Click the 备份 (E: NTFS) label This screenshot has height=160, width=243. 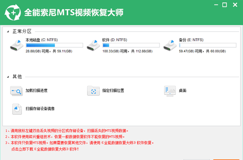tap(191, 40)
